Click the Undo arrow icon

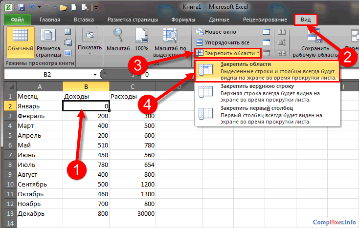32,7
